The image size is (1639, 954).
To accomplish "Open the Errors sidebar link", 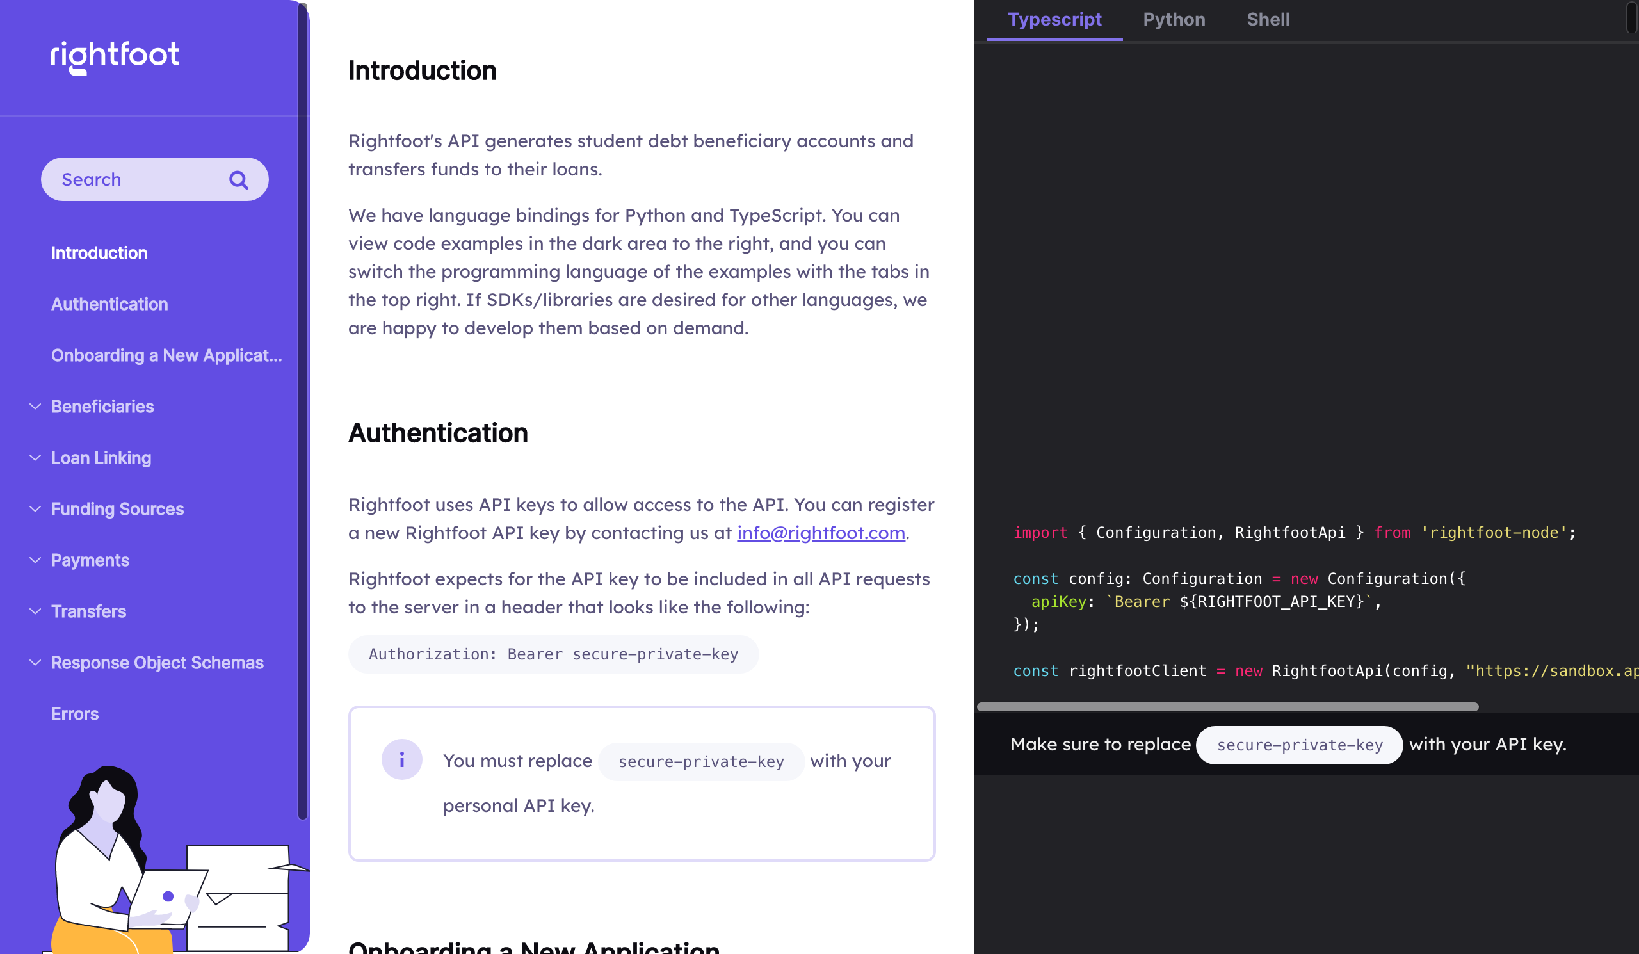I will click(75, 714).
